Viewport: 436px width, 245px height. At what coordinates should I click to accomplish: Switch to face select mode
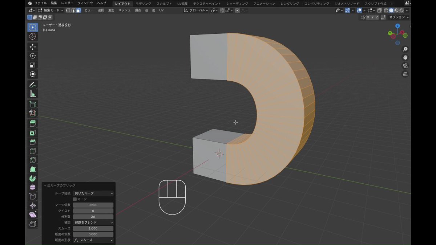click(78, 11)
